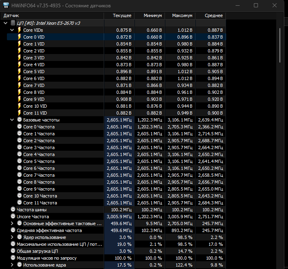Click clock icon of Uncore Частота
This screenshot has height=269, width=288.
pyautogui.click(x=13, y=216)
